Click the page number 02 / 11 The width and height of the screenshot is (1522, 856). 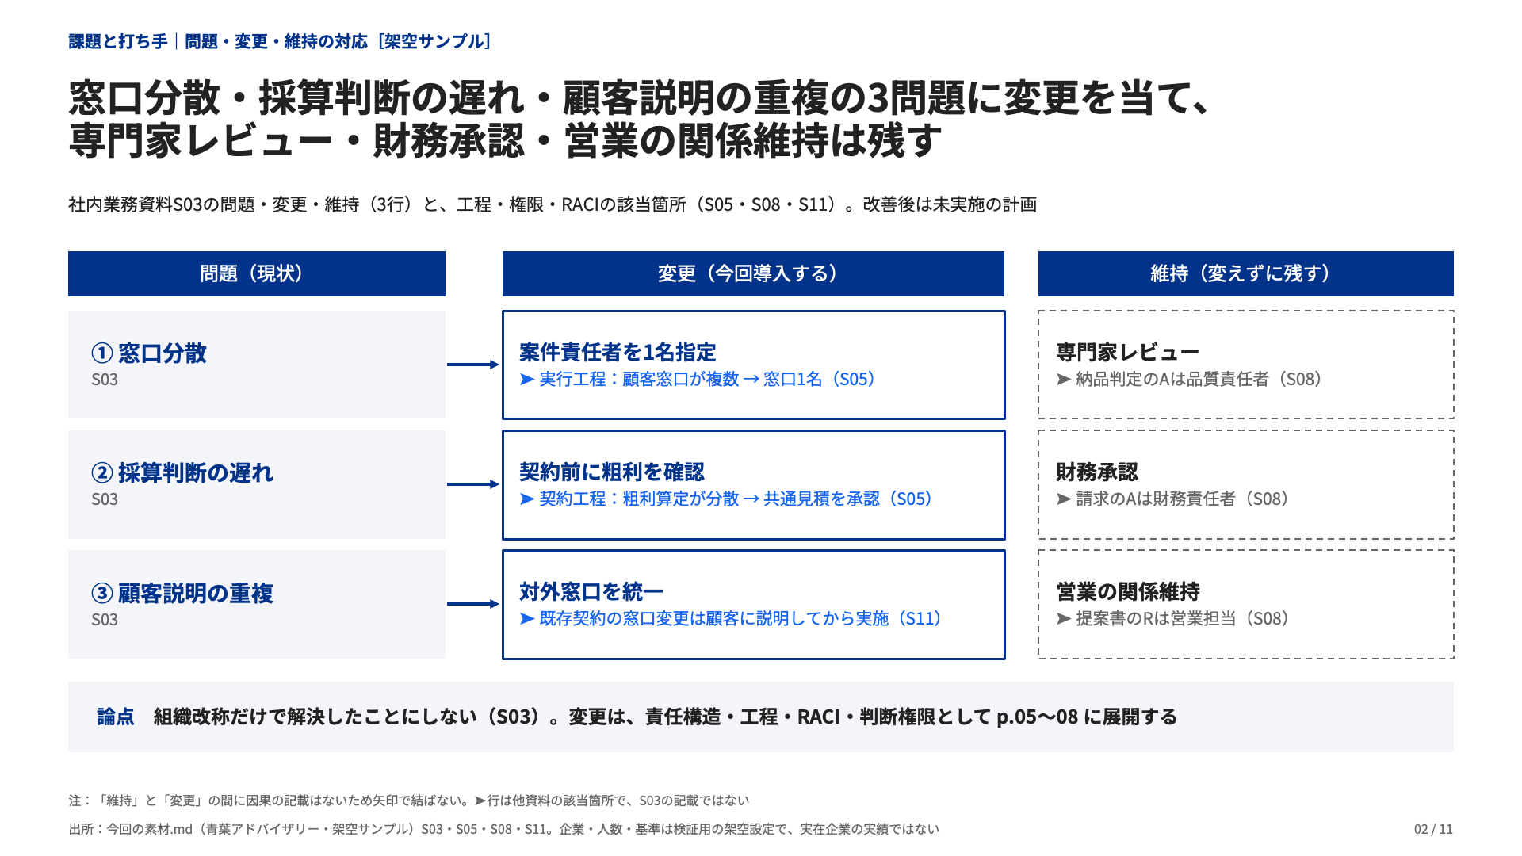pos(1433,829)
